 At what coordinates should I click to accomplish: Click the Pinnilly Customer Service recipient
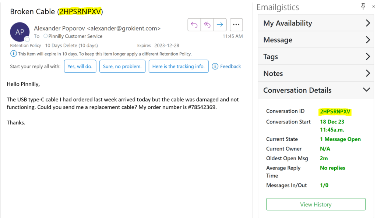click(75, 36)
